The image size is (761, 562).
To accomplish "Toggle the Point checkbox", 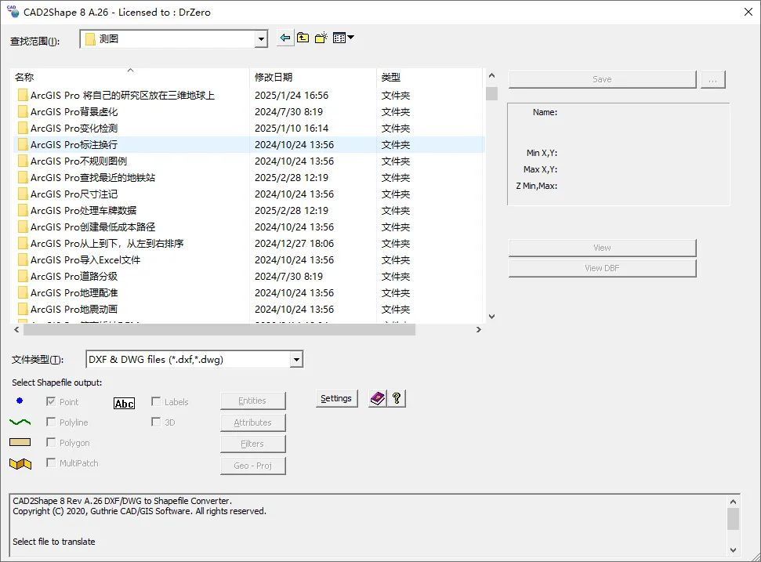I will tap(50, 401).
